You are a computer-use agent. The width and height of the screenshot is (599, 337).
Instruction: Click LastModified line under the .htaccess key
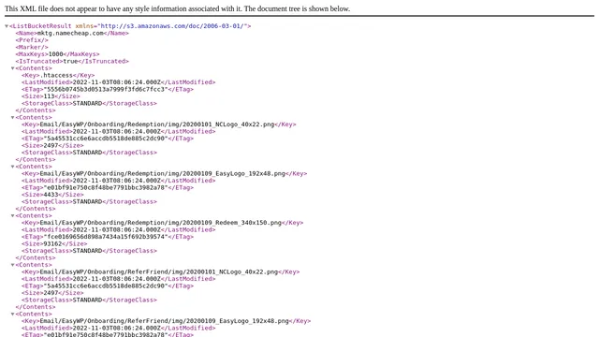point(119,82)
